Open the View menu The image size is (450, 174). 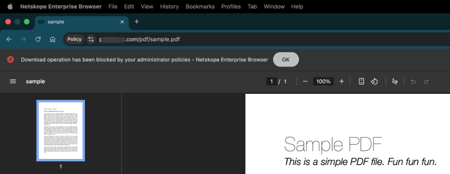click(147, 6)
